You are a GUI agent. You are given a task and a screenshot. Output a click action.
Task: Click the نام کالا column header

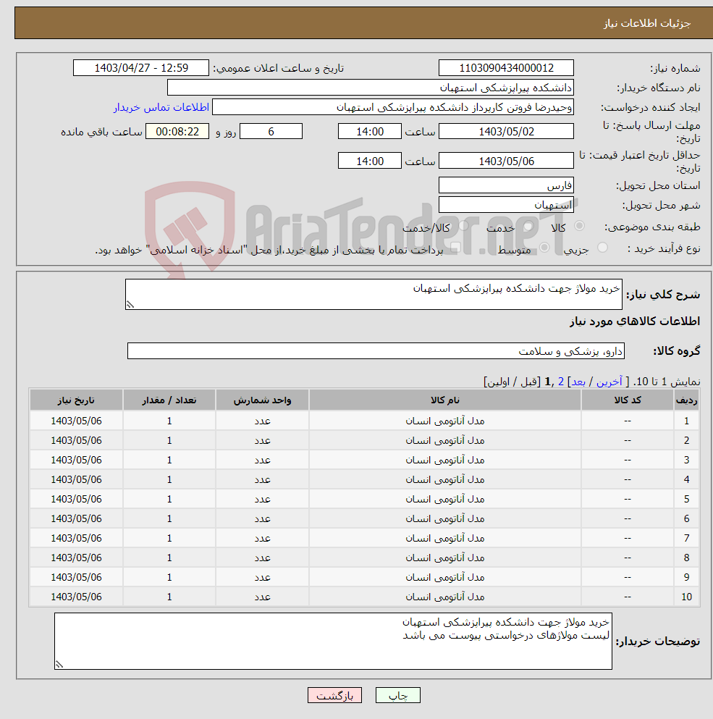(x=444, y=400)
